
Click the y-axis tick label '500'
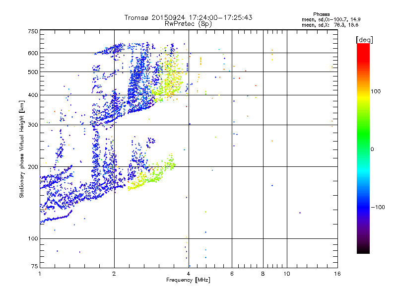point(33,72)
